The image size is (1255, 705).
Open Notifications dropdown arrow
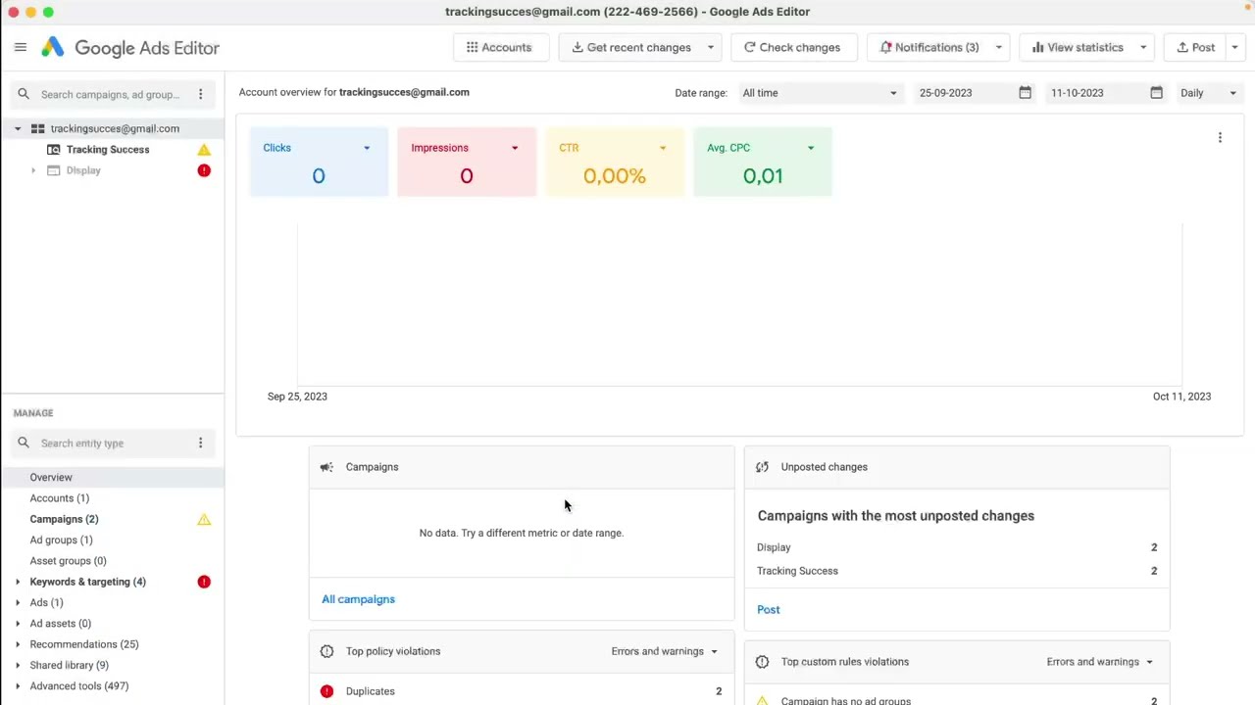(999, 47)
